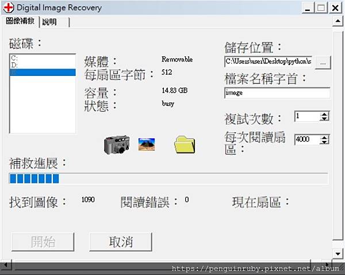Click the vertical scrollbar down arrow
The height and width of the screenshot is (275, 345).
[x=338, y=254]
